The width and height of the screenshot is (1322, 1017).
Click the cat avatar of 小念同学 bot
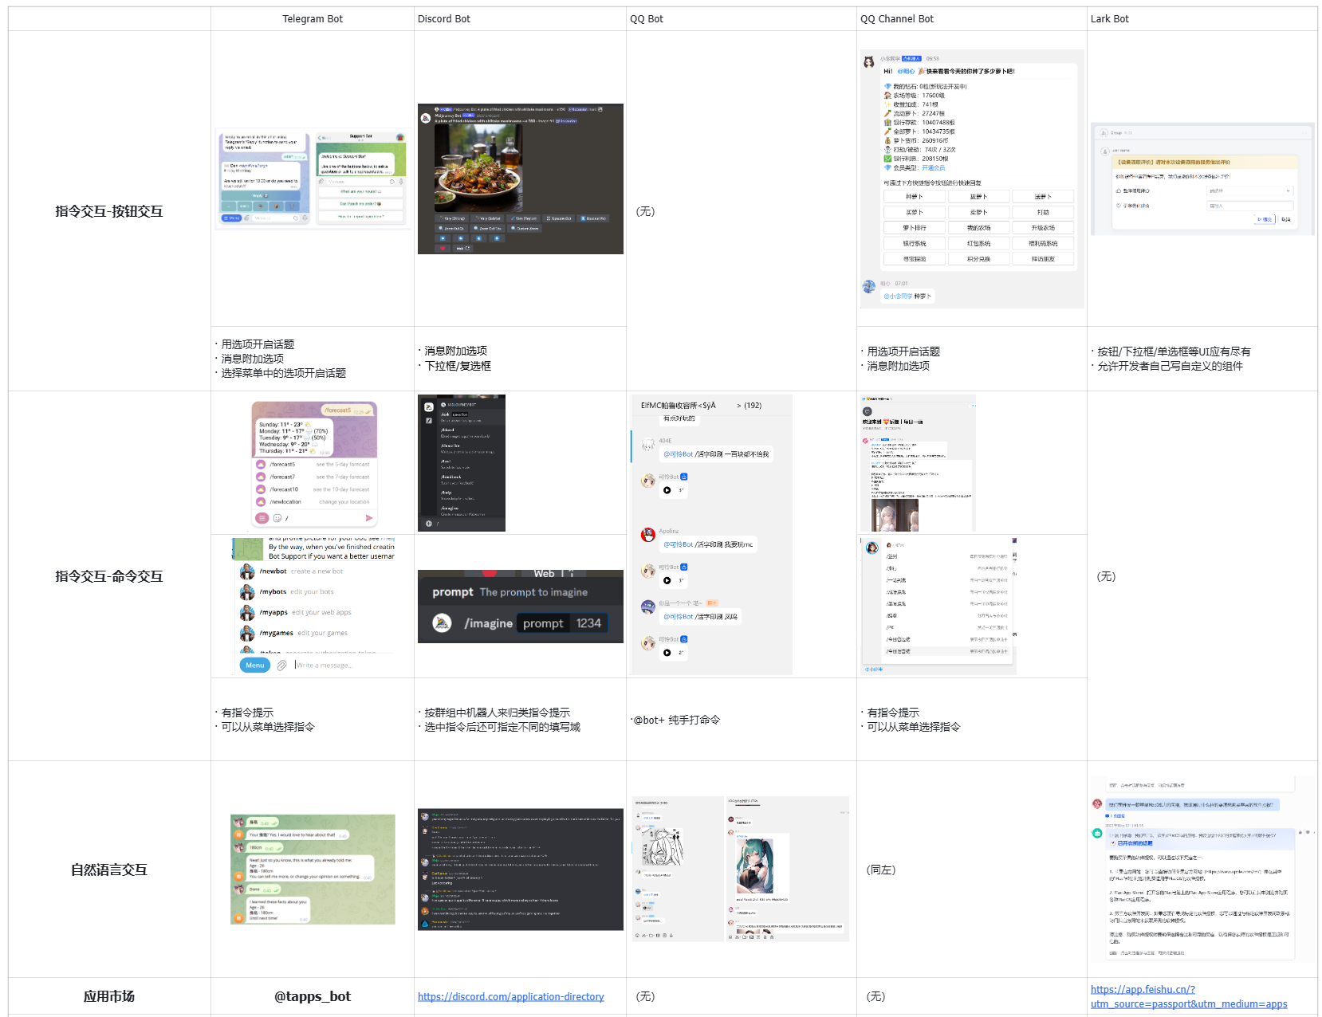point(869,61)
